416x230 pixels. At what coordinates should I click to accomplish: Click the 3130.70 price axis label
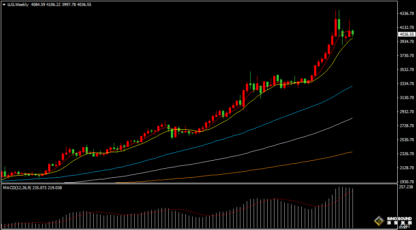405,98
